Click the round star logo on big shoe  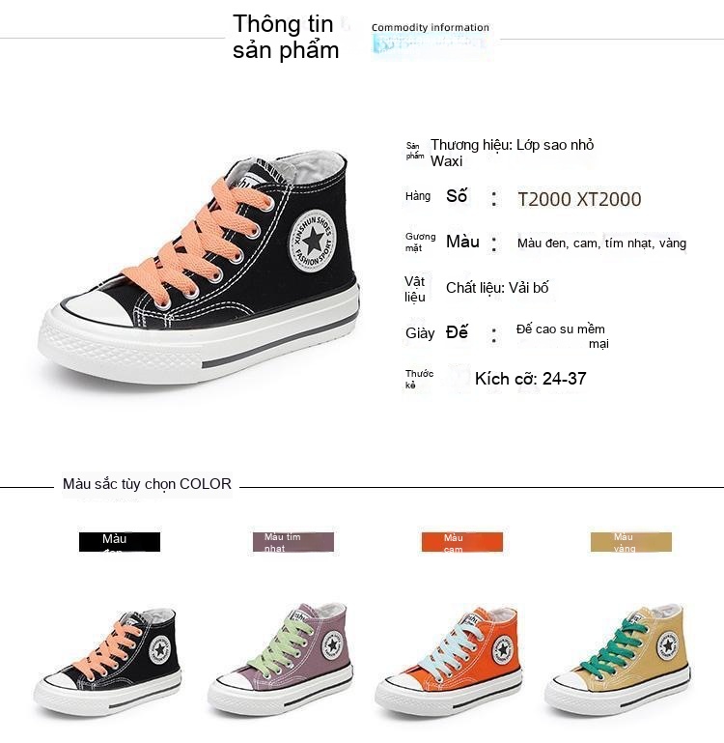pos(313,242)
